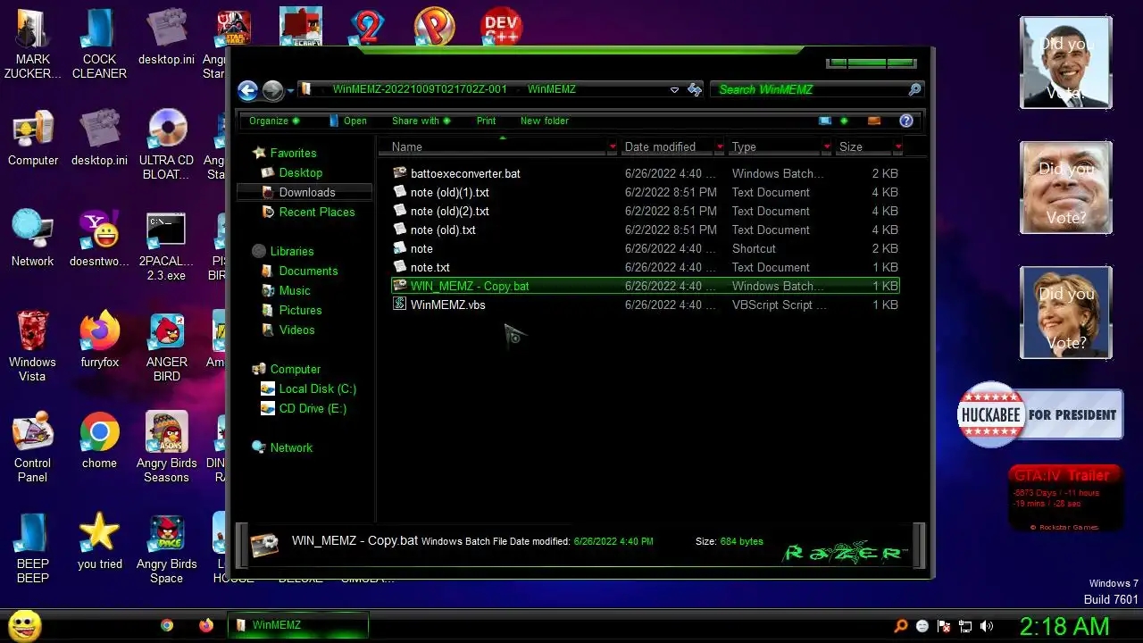
Task: Select note (old)(2).txt file
Action: click(x=645, y=211)
